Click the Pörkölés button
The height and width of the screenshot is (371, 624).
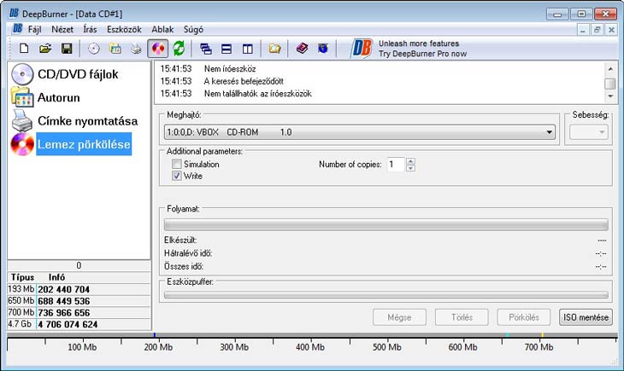coord(524,317)
